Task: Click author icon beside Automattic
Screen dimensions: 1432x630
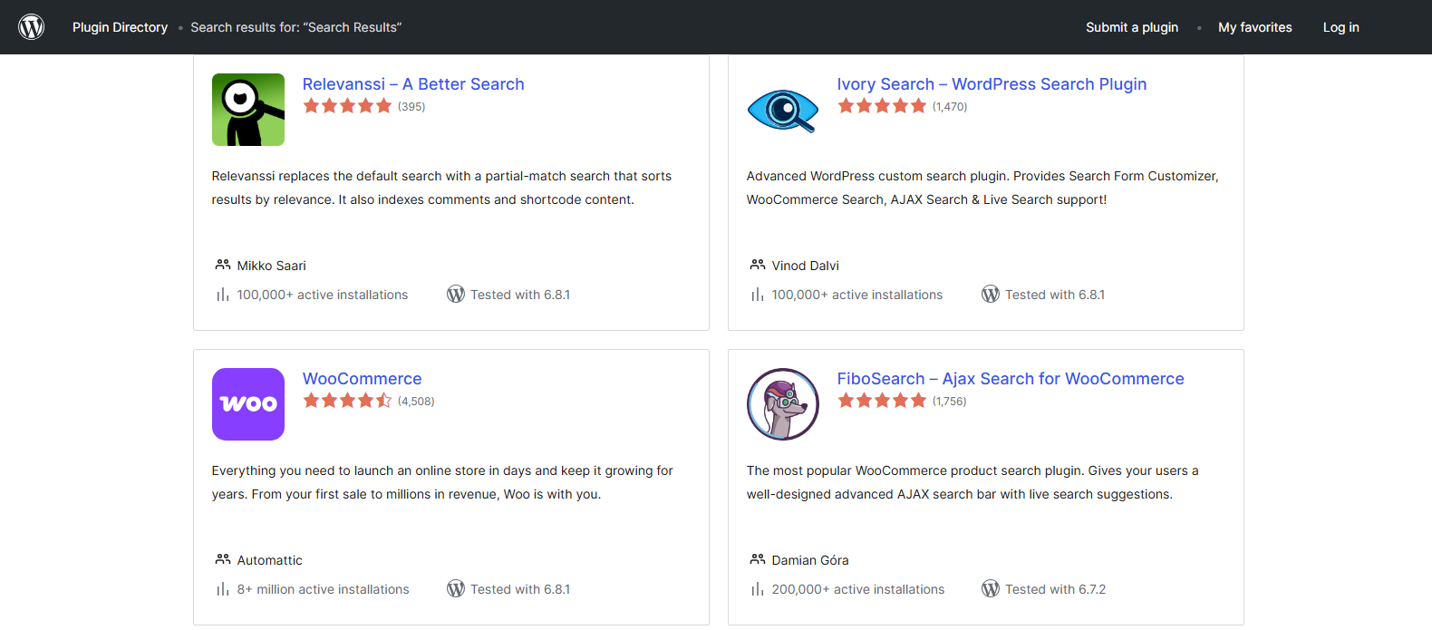Action: 223,559
